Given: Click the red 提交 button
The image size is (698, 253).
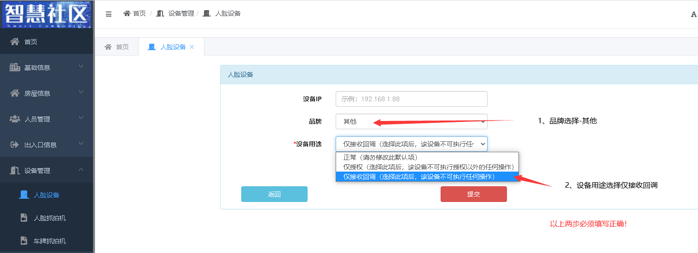Looking at the screenshot, I should (474, 194).
